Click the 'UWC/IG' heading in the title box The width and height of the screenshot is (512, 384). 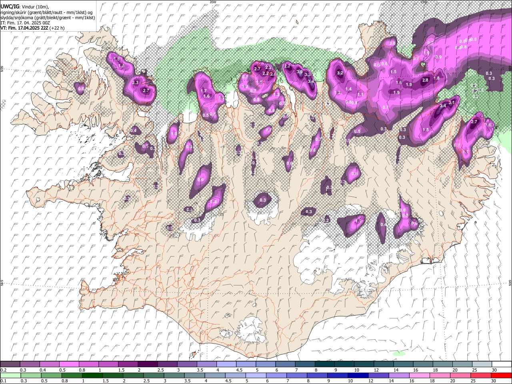click(9, 6)
